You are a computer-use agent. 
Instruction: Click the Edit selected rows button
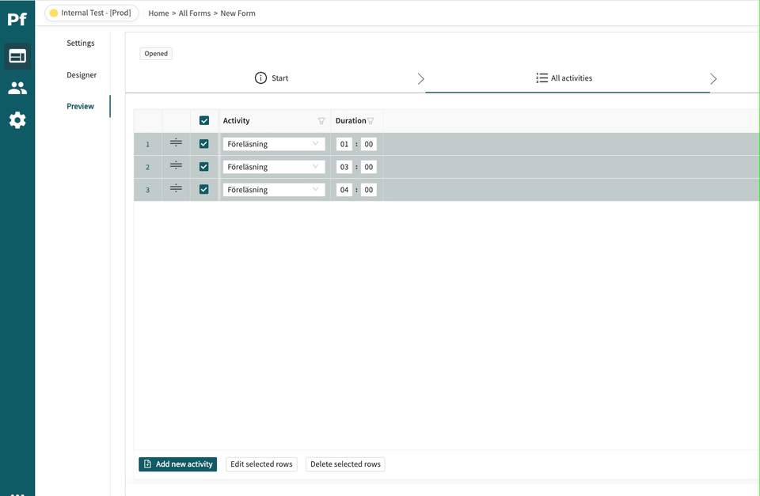[261, 464]
